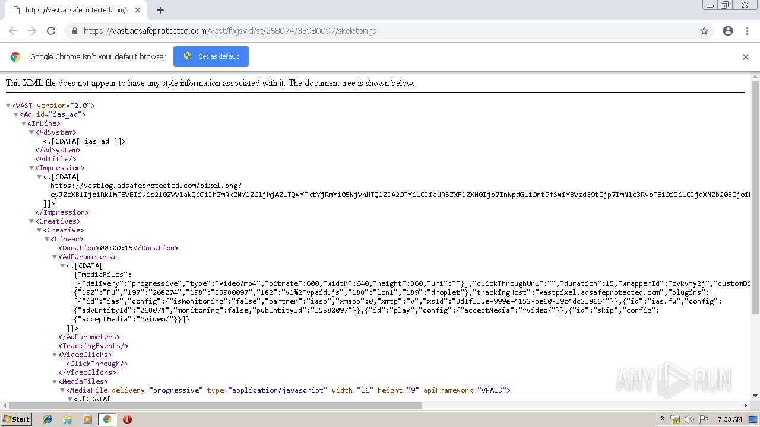Viewport: 760px width, 427px height.
Task: Open the red shield taskbar icon
Action: (x=127, y=419)
